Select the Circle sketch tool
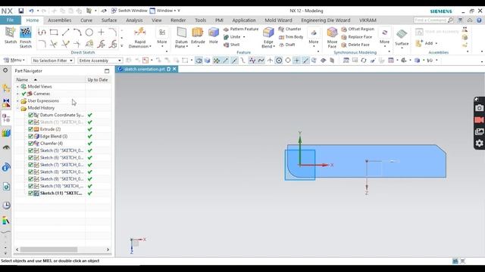 point(89,32)
